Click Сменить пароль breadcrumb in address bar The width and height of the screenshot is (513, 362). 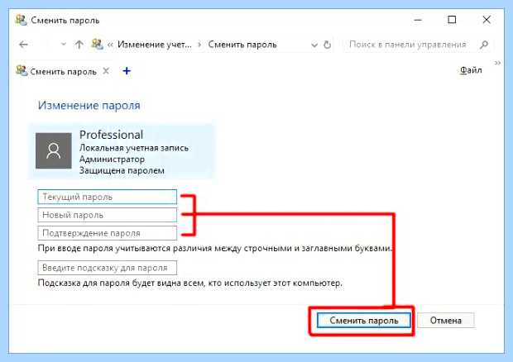(242, 45)
